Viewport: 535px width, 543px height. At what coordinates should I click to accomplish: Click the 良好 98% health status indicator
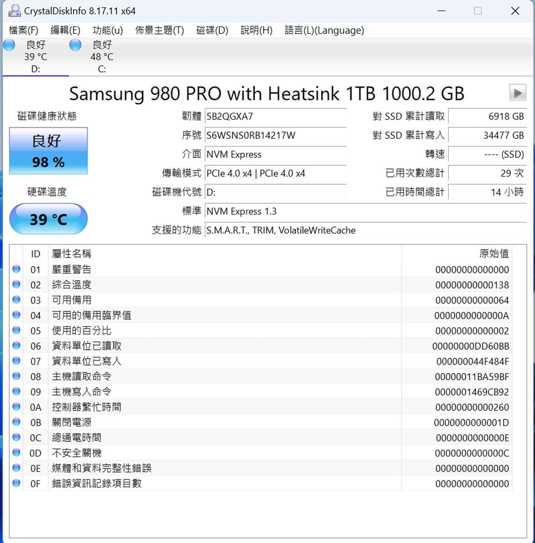[x=48, y=151]
